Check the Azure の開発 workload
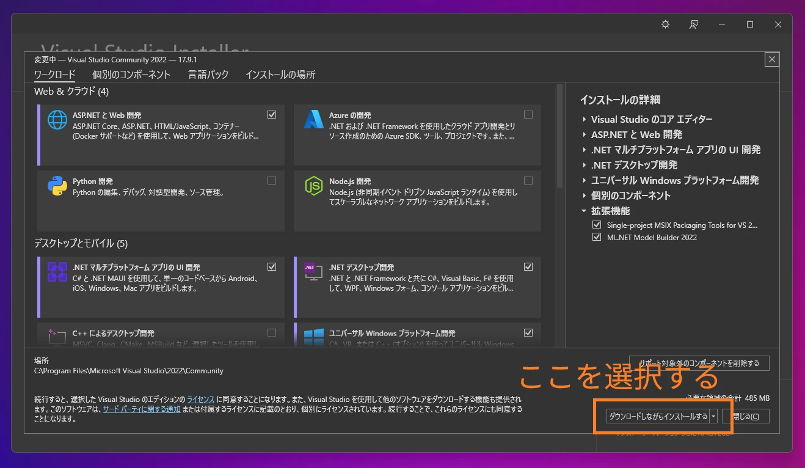805x468 pixels. 528,114
